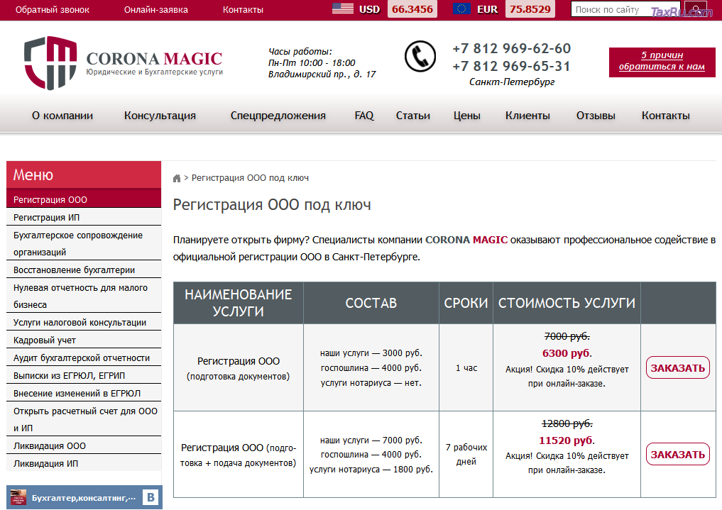Screen dimensions: 722x510
Task: Click the EU flag EUR icon
Action: pyautogui.click(x=462, y=9)
